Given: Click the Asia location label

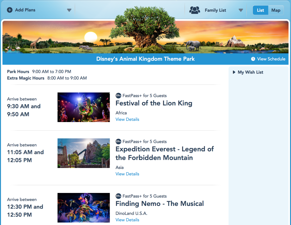Looking at the screenshot, I should pos(120,167).
